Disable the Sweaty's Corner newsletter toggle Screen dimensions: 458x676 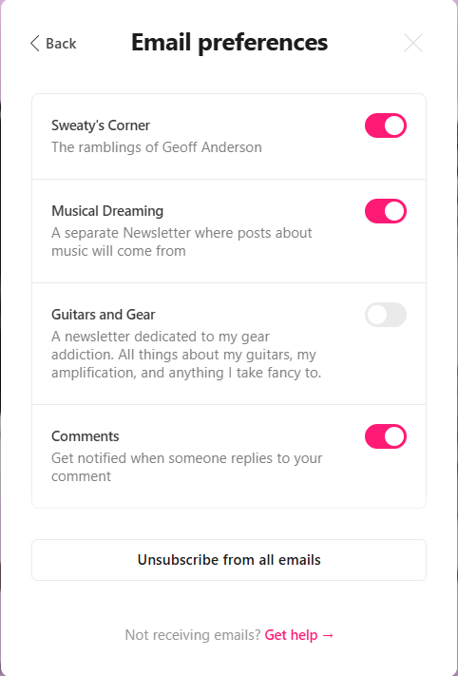click(x=386, y=126)
